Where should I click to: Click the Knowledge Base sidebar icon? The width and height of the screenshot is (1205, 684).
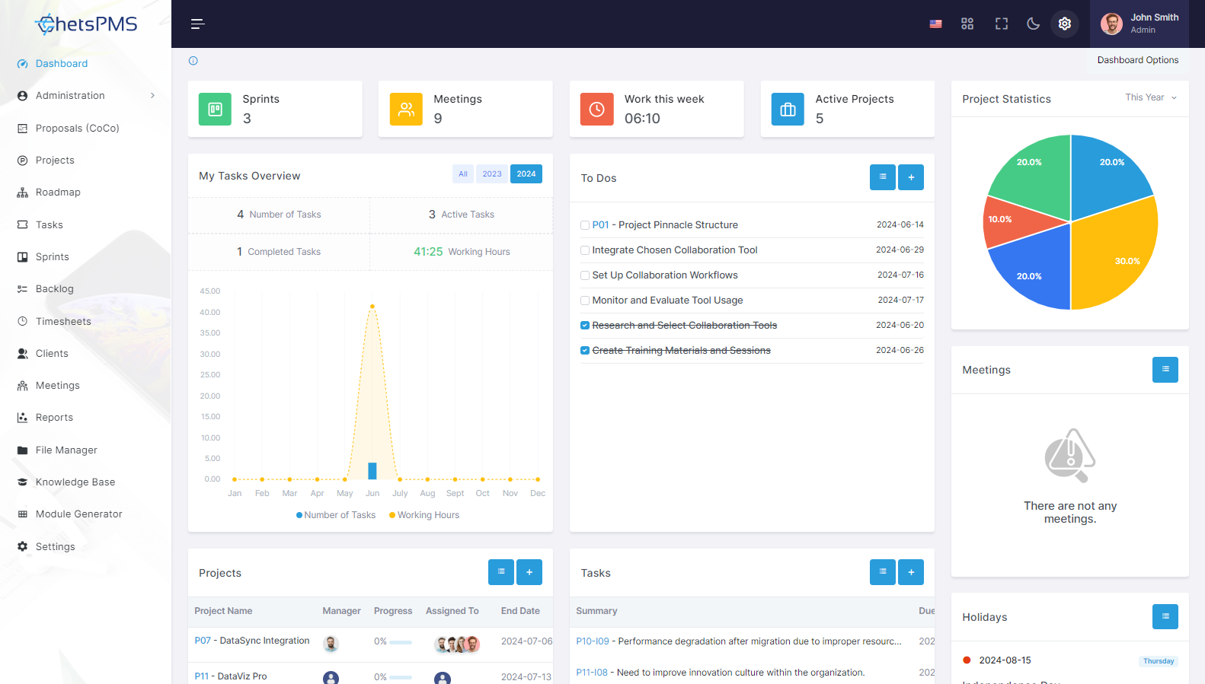22,482
